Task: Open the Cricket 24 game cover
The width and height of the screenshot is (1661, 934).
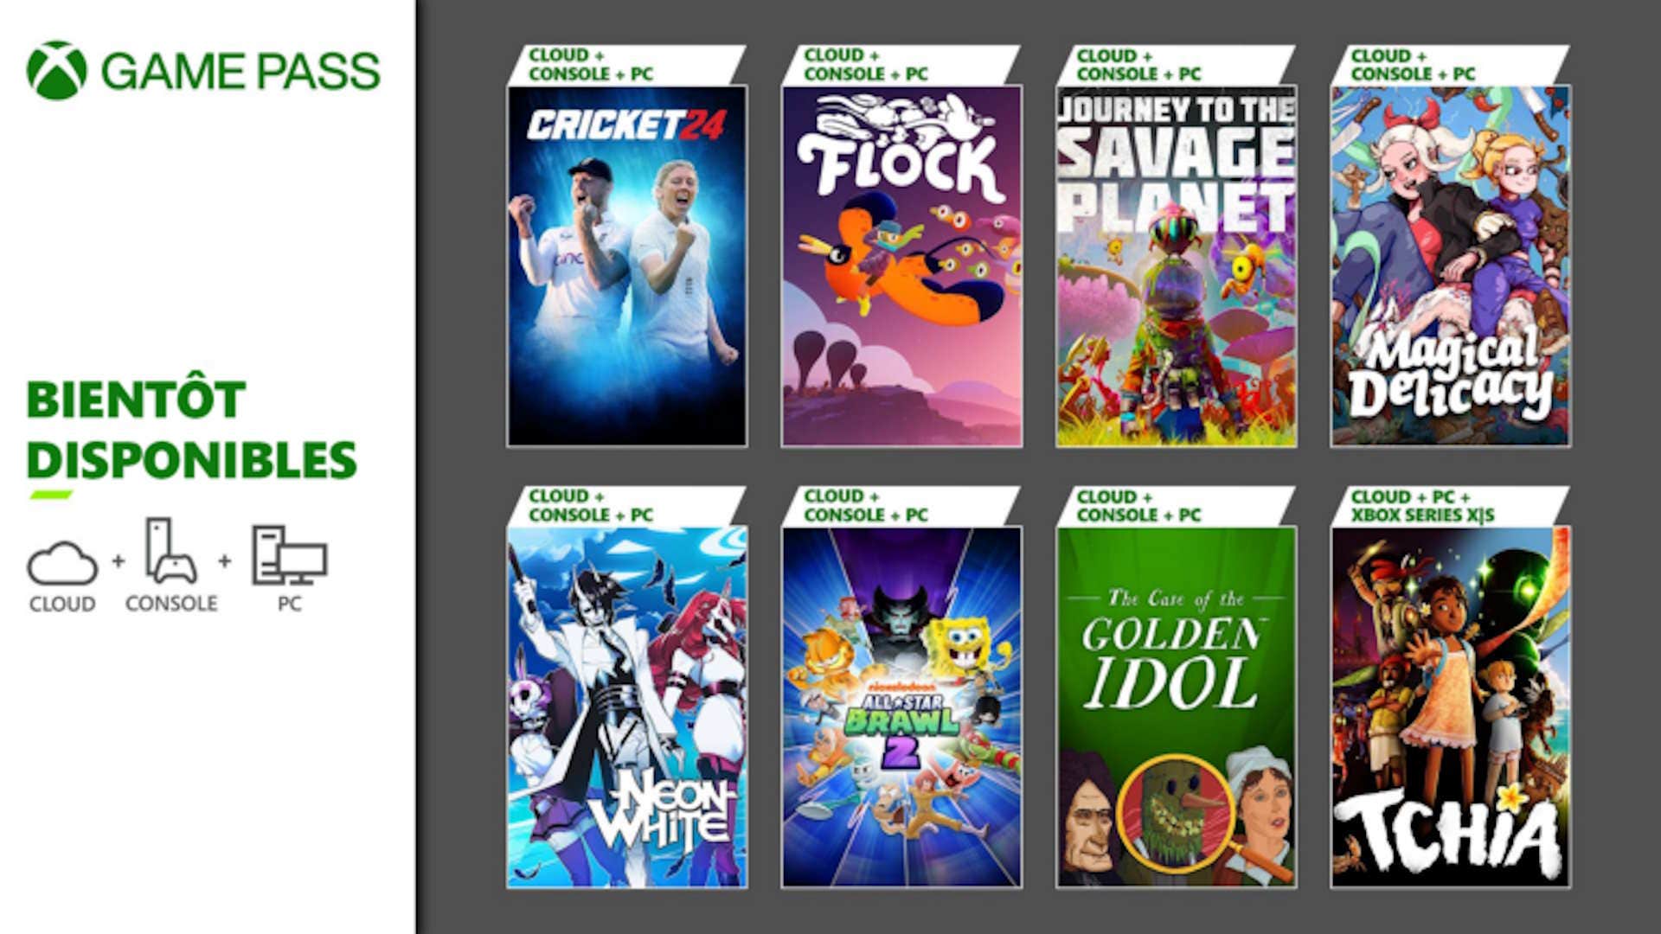Action: coord(627,265)
